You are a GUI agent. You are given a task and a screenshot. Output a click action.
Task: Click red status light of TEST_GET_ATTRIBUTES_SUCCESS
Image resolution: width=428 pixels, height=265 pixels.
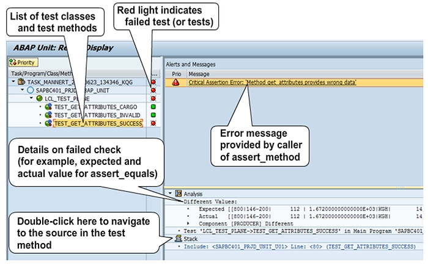153,123
